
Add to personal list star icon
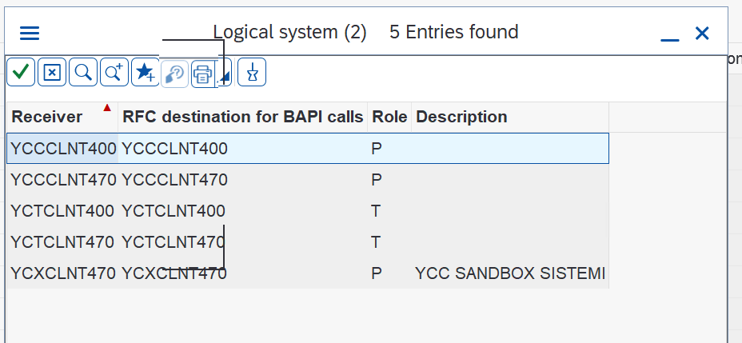(146, 73)
